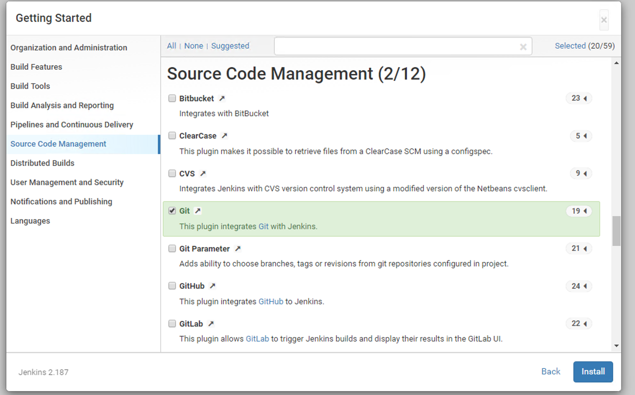Viewport: 635px width, 395px height.
Task: Open GitHub plugin external link icon
Action: click(x=212, y=286)
